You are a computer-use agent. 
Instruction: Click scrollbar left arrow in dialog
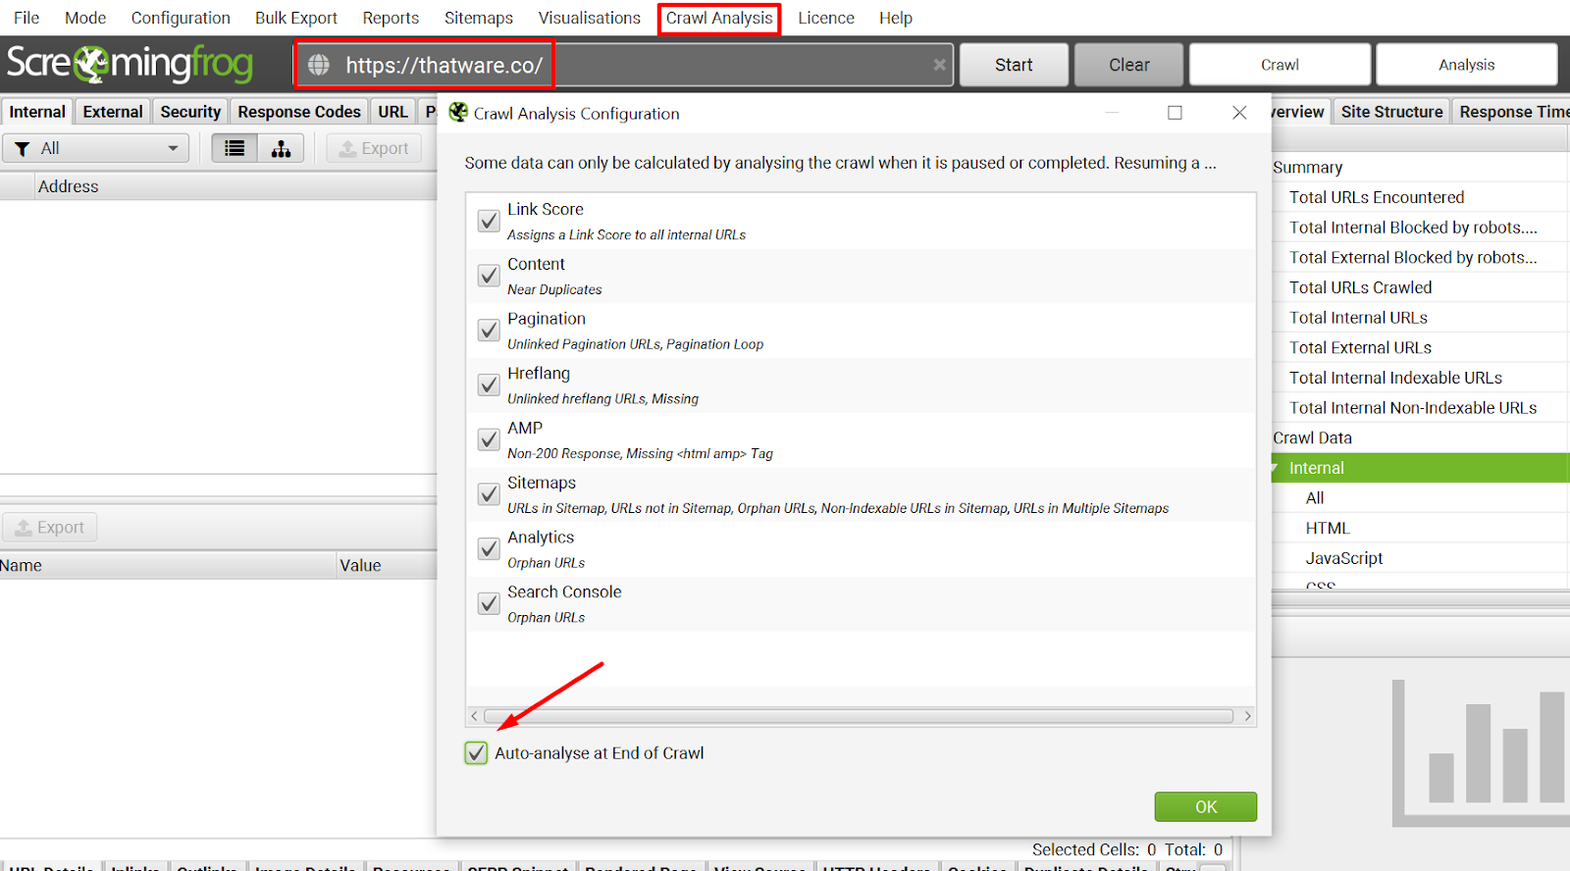pyautogui.click(x=475, y=716)
